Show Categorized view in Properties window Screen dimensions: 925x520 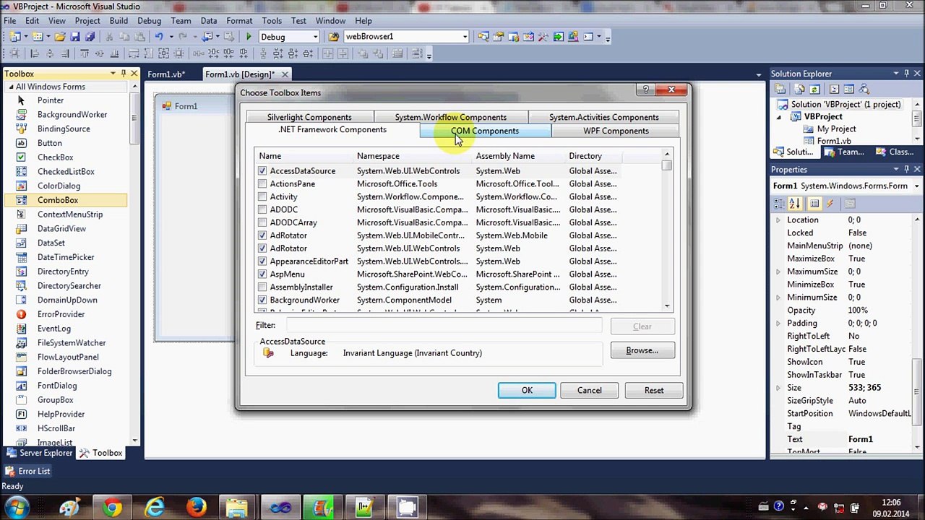pyautogui.click(x=780, y=204)
